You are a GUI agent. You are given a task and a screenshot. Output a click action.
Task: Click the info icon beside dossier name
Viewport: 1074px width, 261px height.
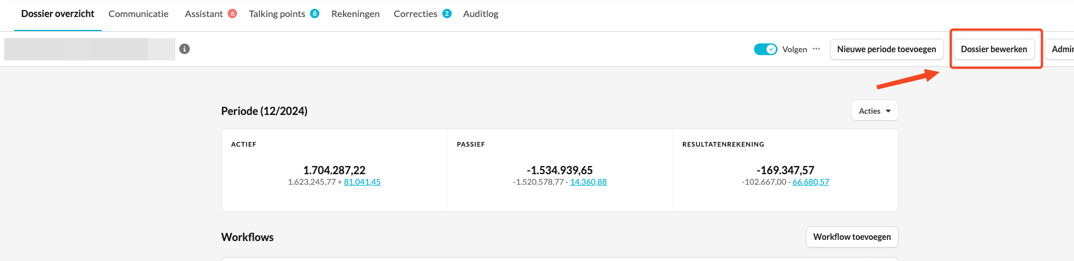click(185, 49)
